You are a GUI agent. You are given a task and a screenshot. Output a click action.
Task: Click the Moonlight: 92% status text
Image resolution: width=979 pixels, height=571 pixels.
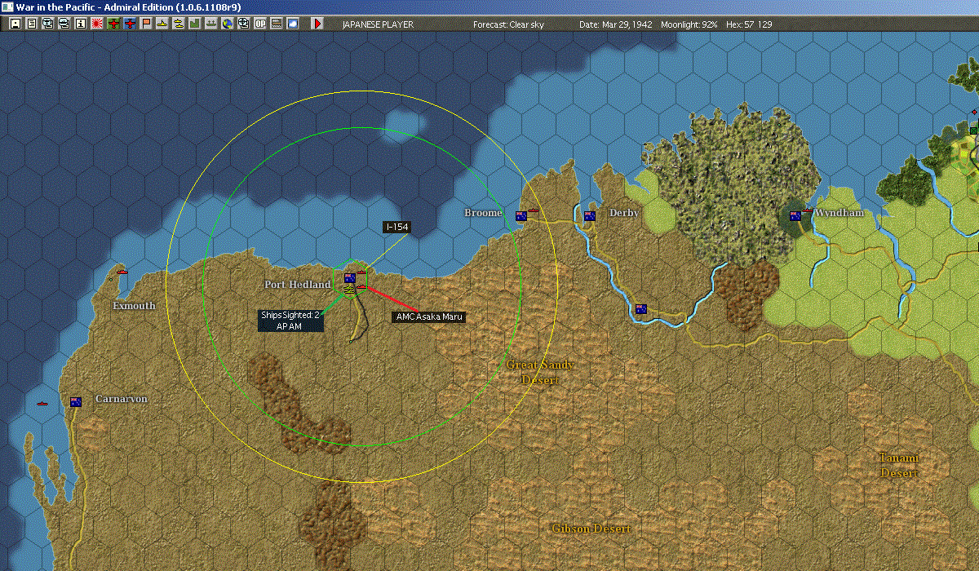(689, 24)
